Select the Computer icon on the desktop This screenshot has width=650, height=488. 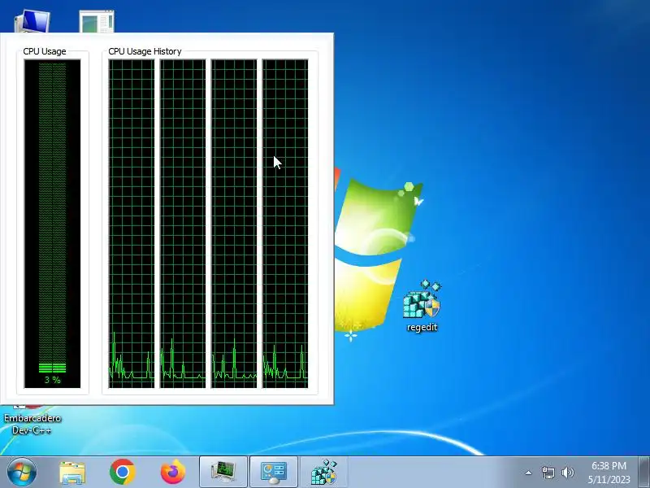(32, 22)
